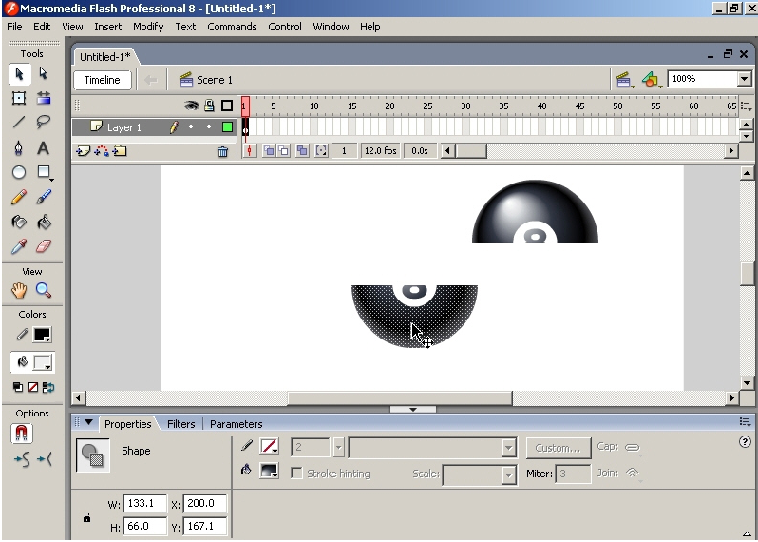
Task: Toggle Onion Skin Outlines button
Action: point(284,151)
